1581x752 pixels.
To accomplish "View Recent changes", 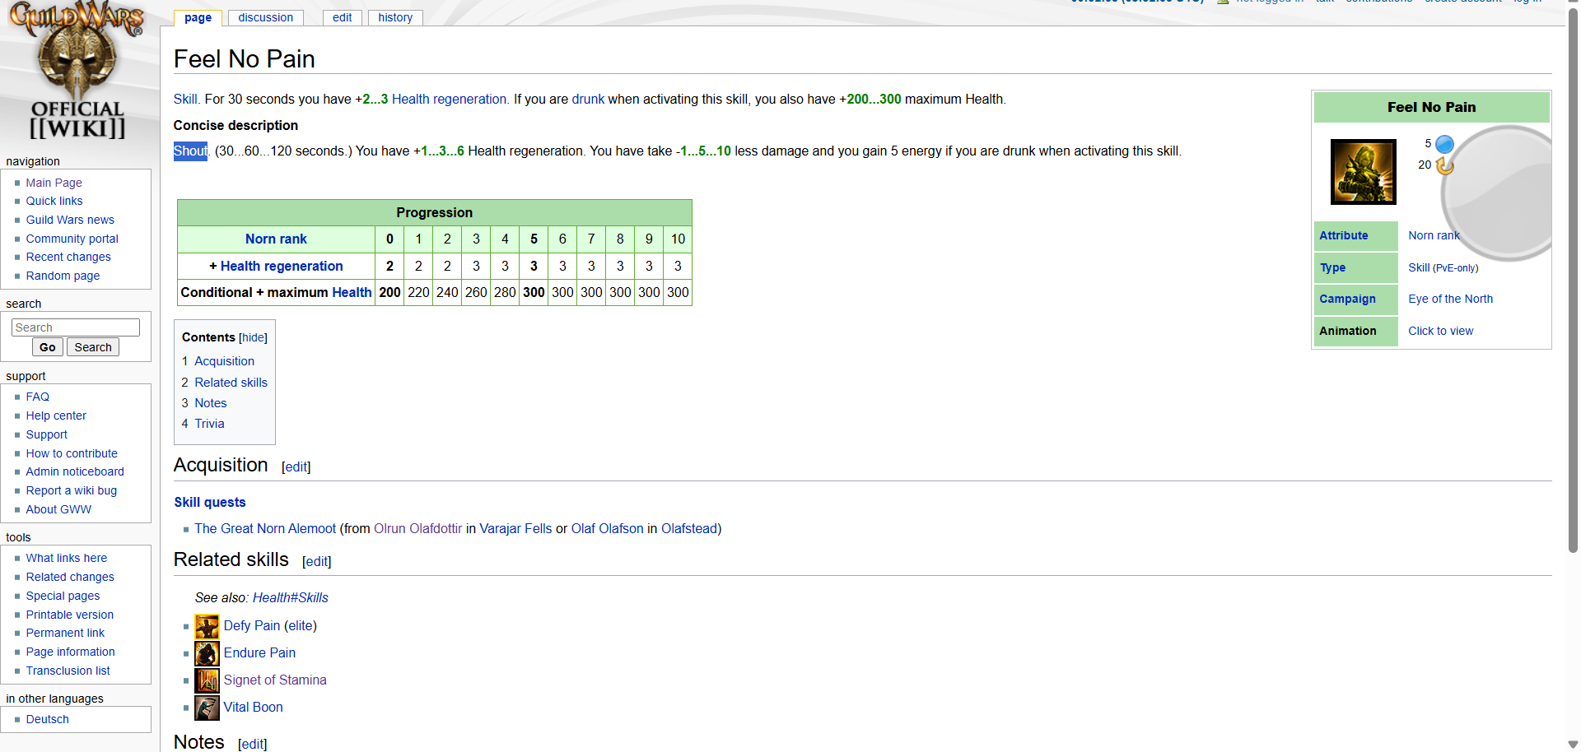I will pyautogui.click(x=68, y=257).
